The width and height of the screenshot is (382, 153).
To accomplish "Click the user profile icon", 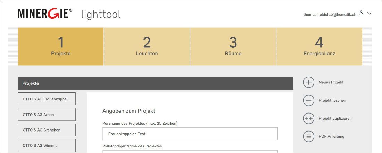I will coord(361,13).
